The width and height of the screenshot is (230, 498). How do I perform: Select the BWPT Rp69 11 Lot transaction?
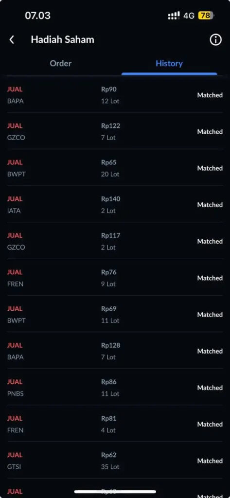[x=115, y=315]
